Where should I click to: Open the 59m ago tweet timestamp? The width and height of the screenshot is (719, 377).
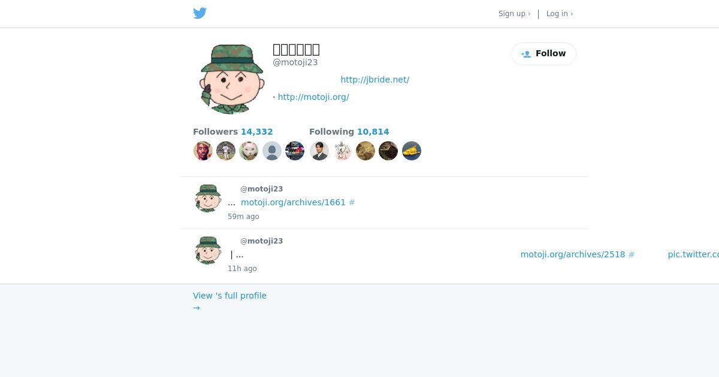tap(243, 217)
